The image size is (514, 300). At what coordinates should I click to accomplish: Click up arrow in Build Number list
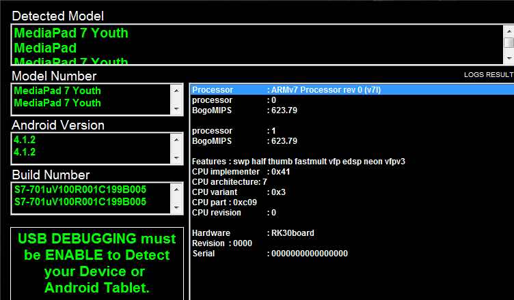coord(176,190)
